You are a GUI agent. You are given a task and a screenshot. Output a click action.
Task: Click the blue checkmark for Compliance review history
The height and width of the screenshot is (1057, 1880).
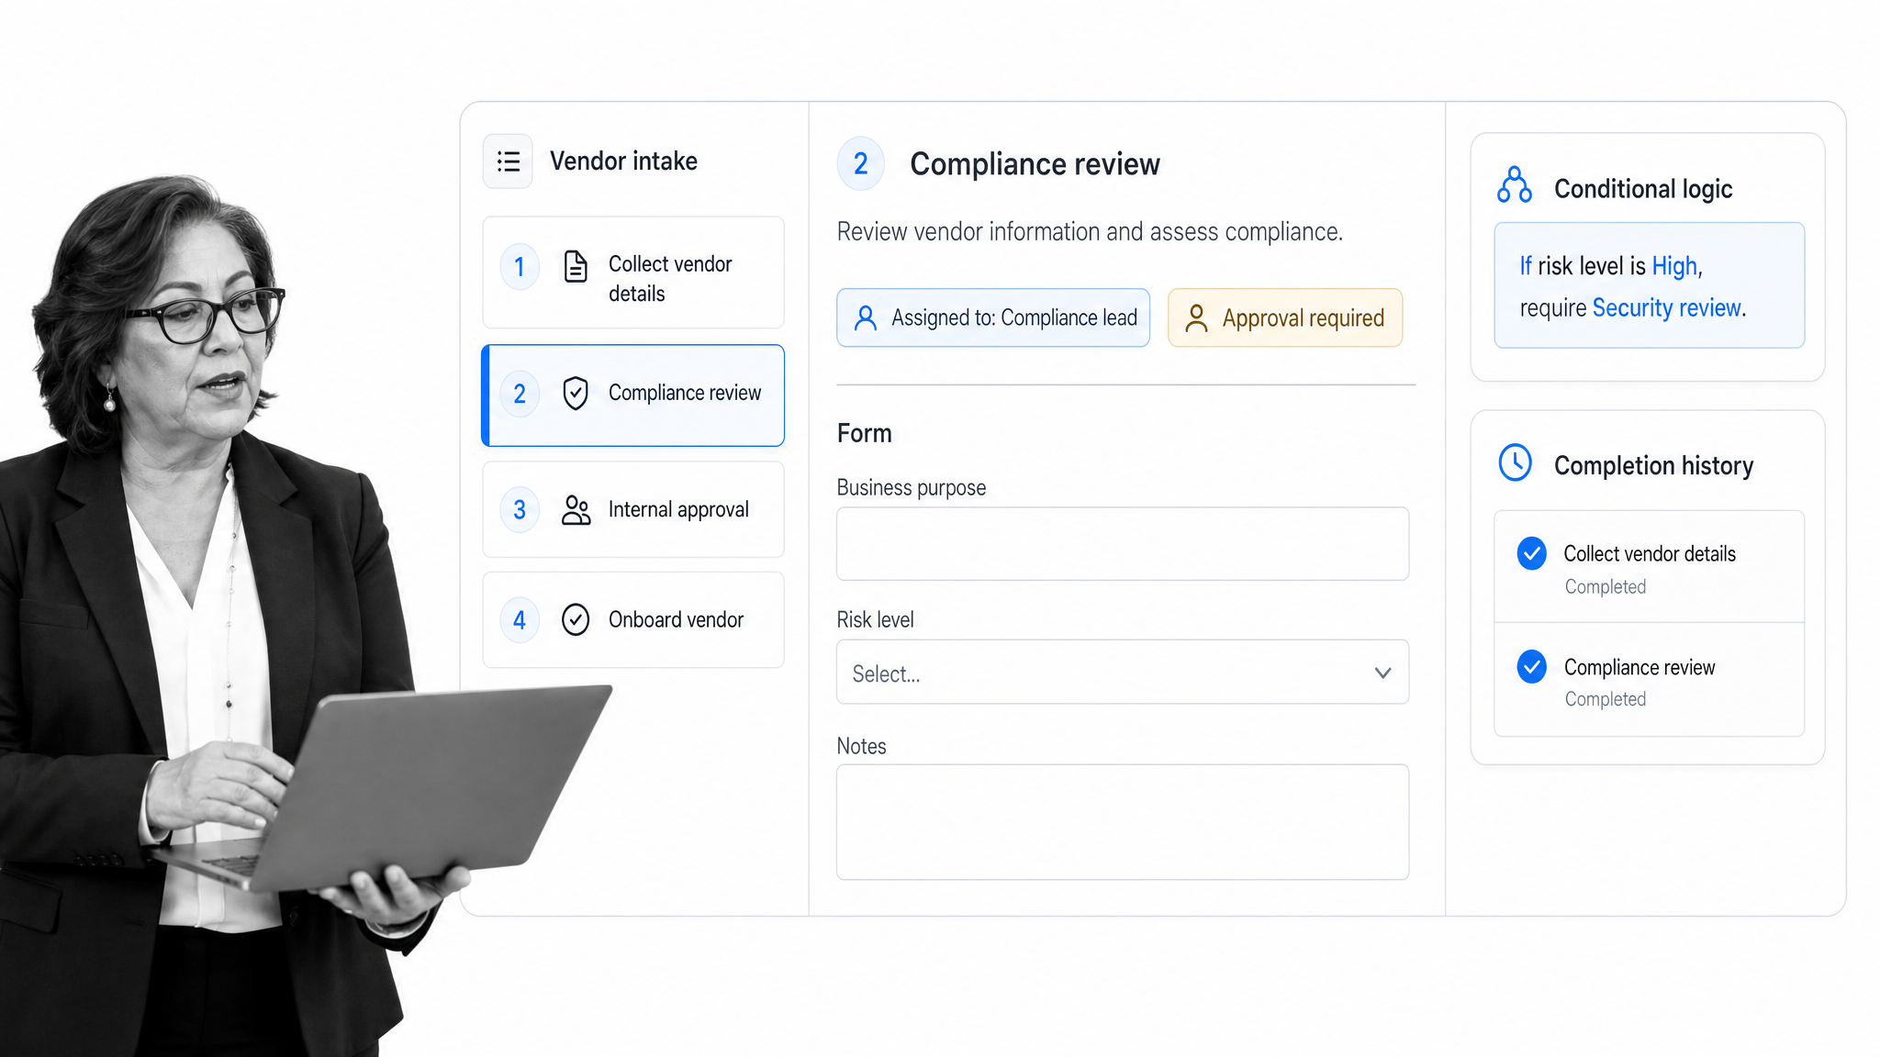coord(1532,666)
